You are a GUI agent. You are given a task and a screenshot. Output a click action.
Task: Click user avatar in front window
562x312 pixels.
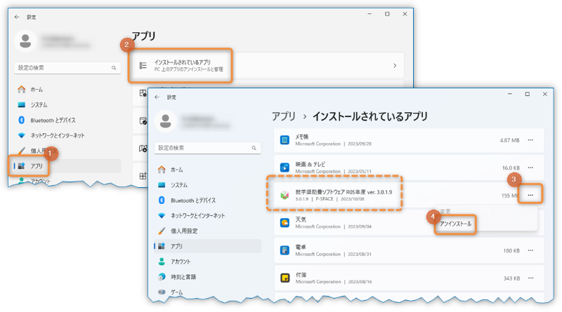tap(165, 121)
